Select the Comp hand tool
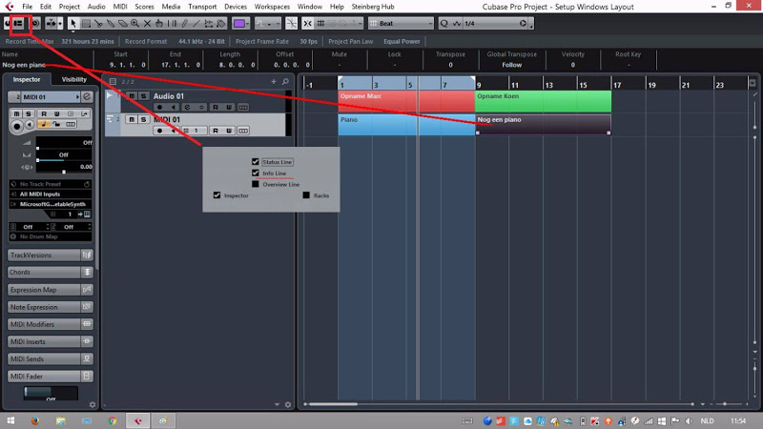 [x=159, y=23]
